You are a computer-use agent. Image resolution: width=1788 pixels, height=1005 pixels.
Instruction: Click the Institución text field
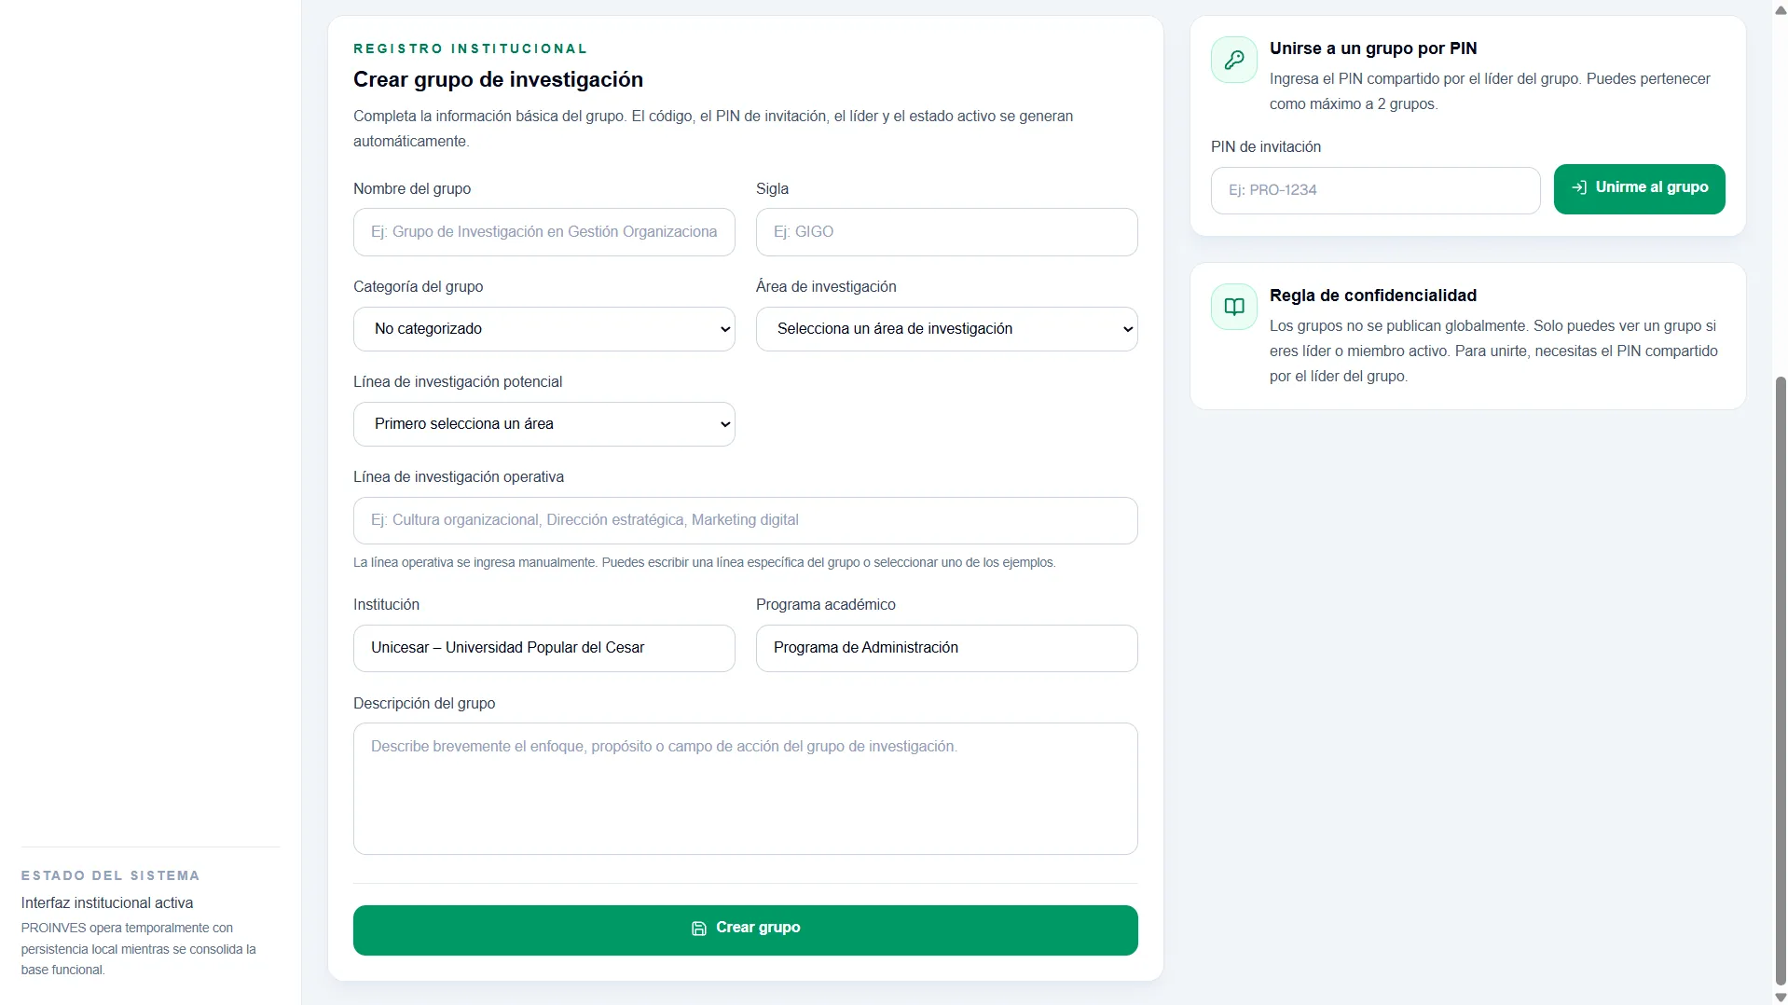point(544,648)
